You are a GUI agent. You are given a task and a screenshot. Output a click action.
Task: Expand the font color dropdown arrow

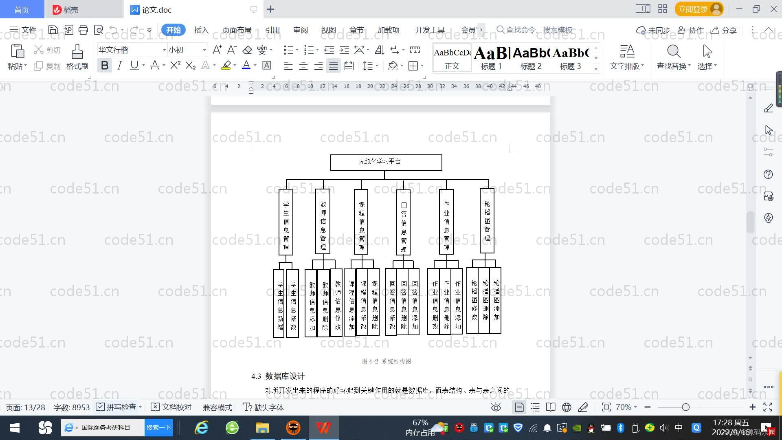click(255, 65)
